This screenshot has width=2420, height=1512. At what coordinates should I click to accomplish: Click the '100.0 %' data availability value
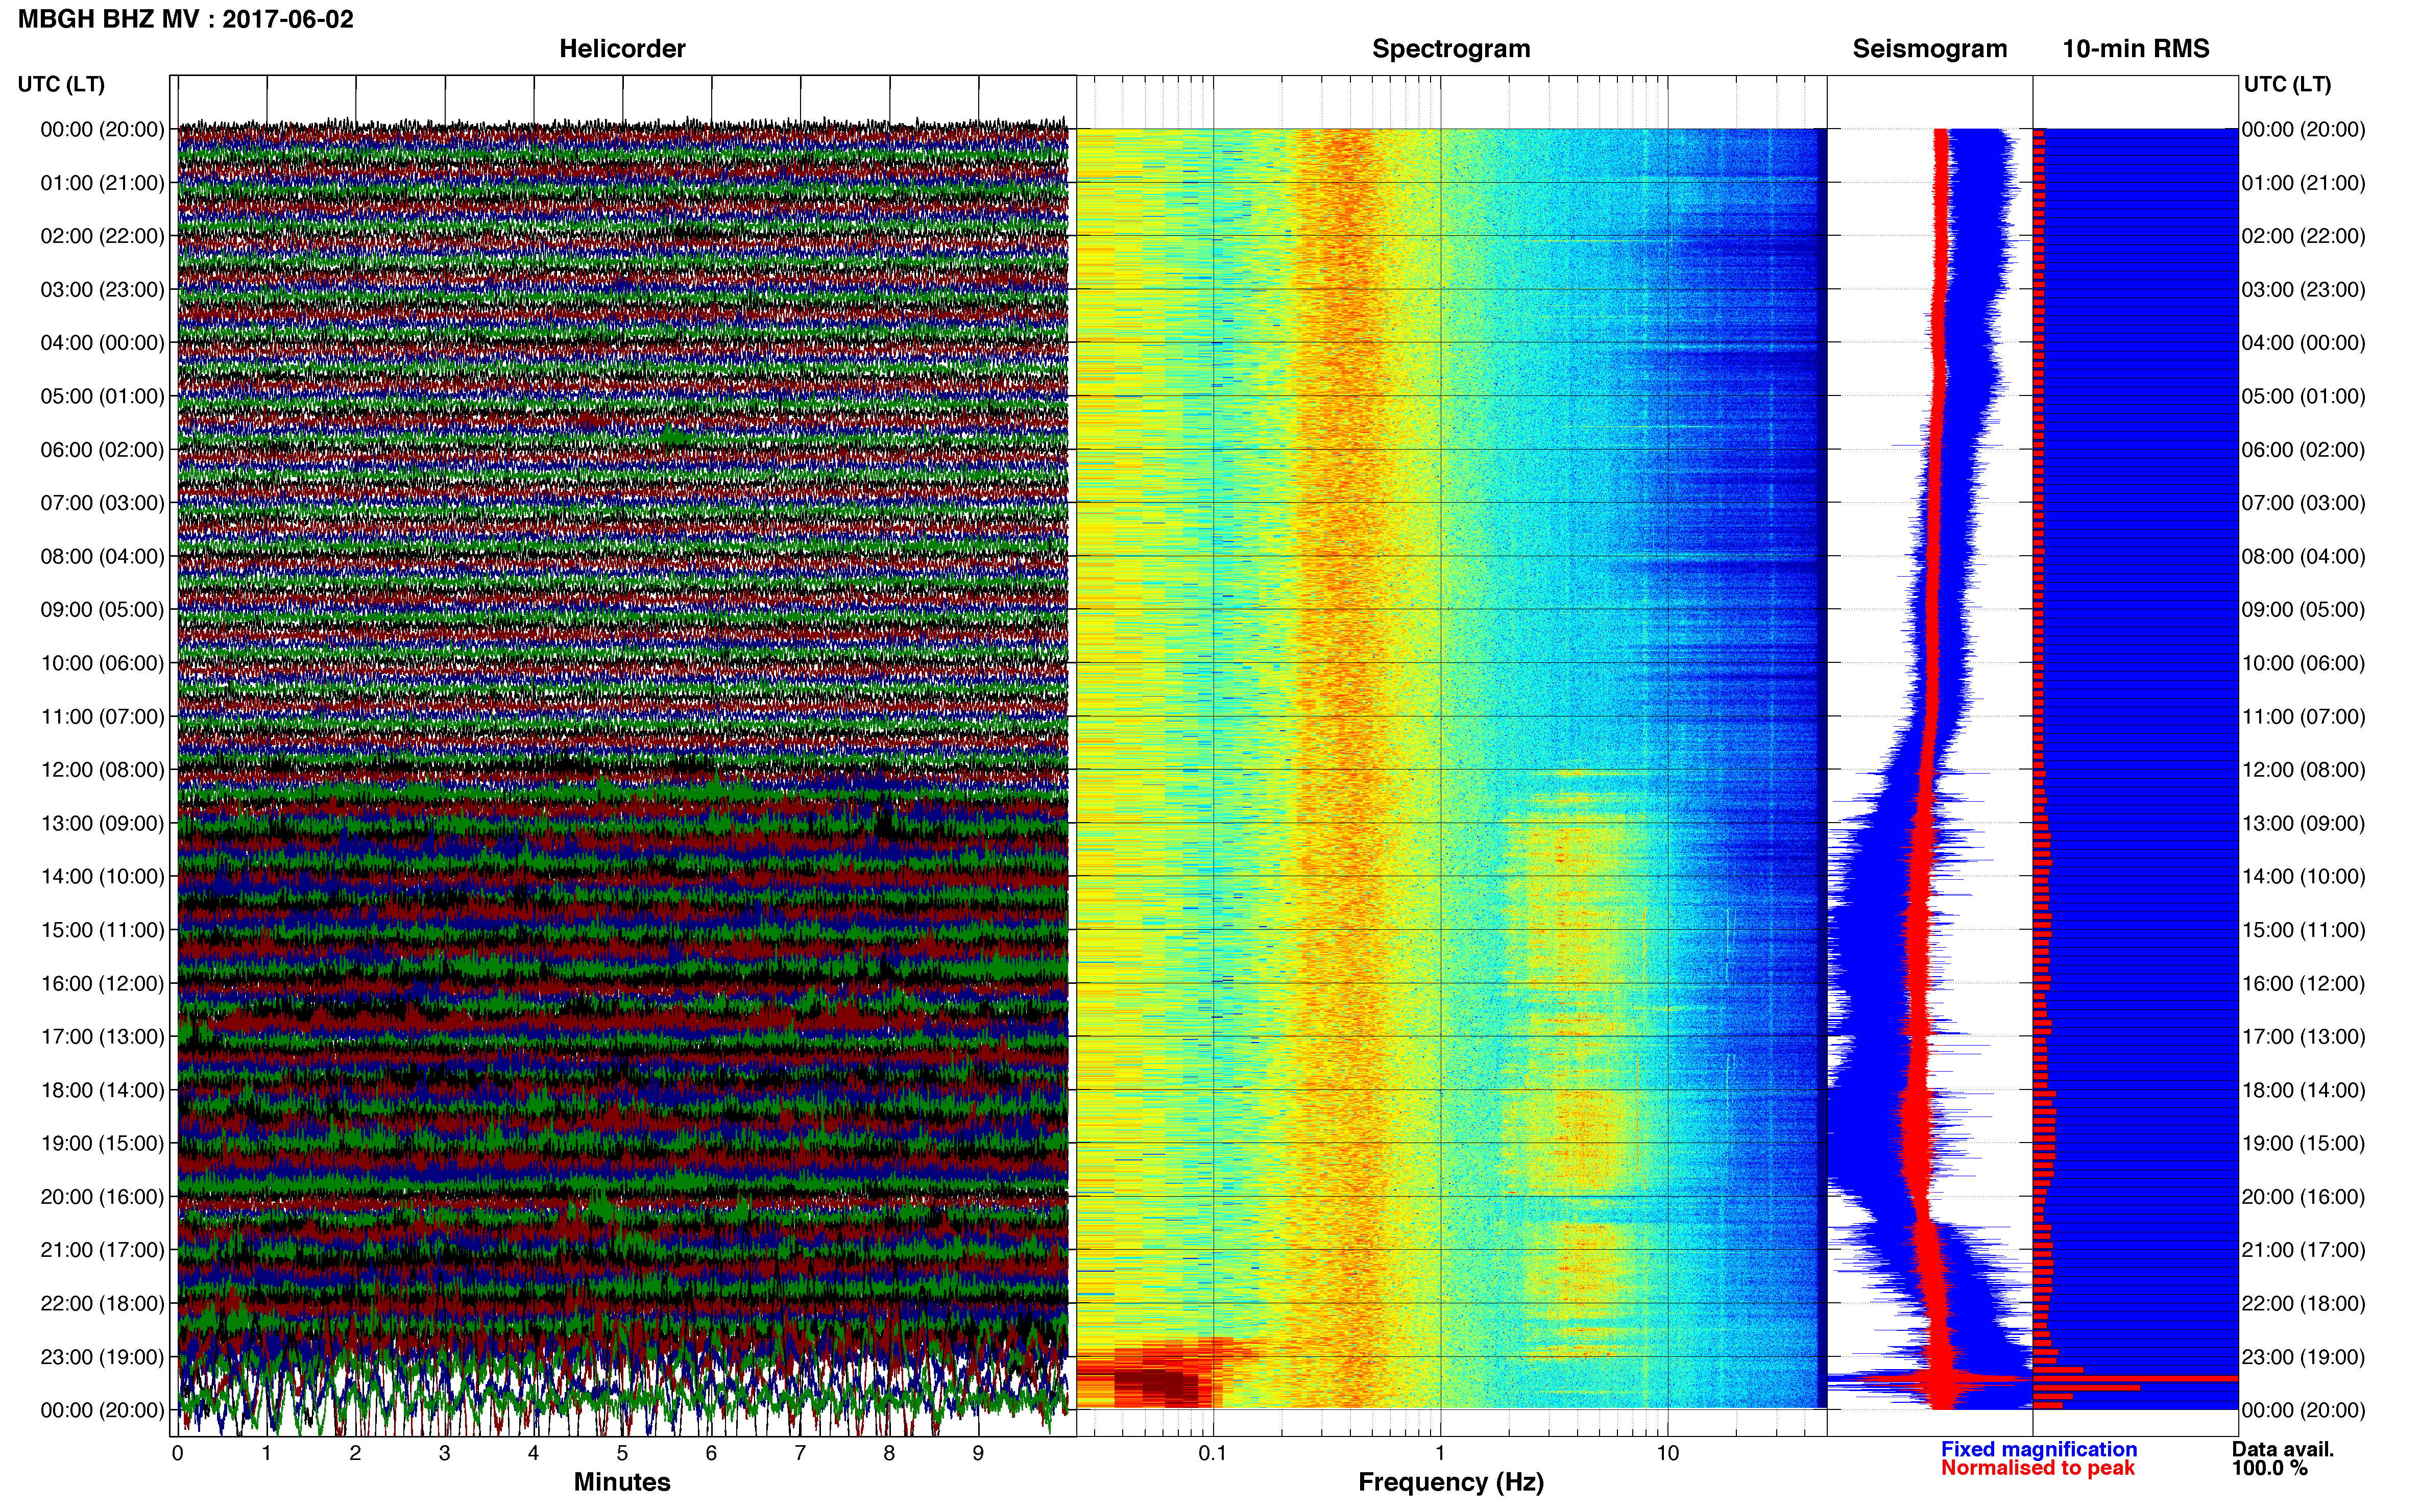click(x=2269, y=1468)
